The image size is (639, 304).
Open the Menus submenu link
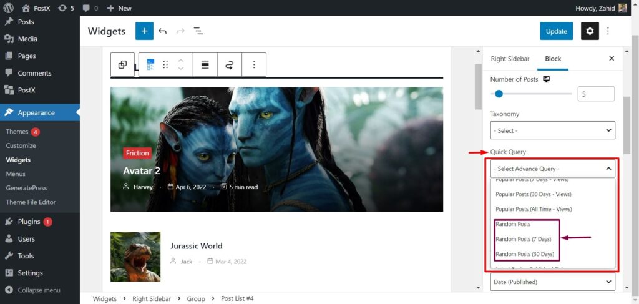point(16,174)
